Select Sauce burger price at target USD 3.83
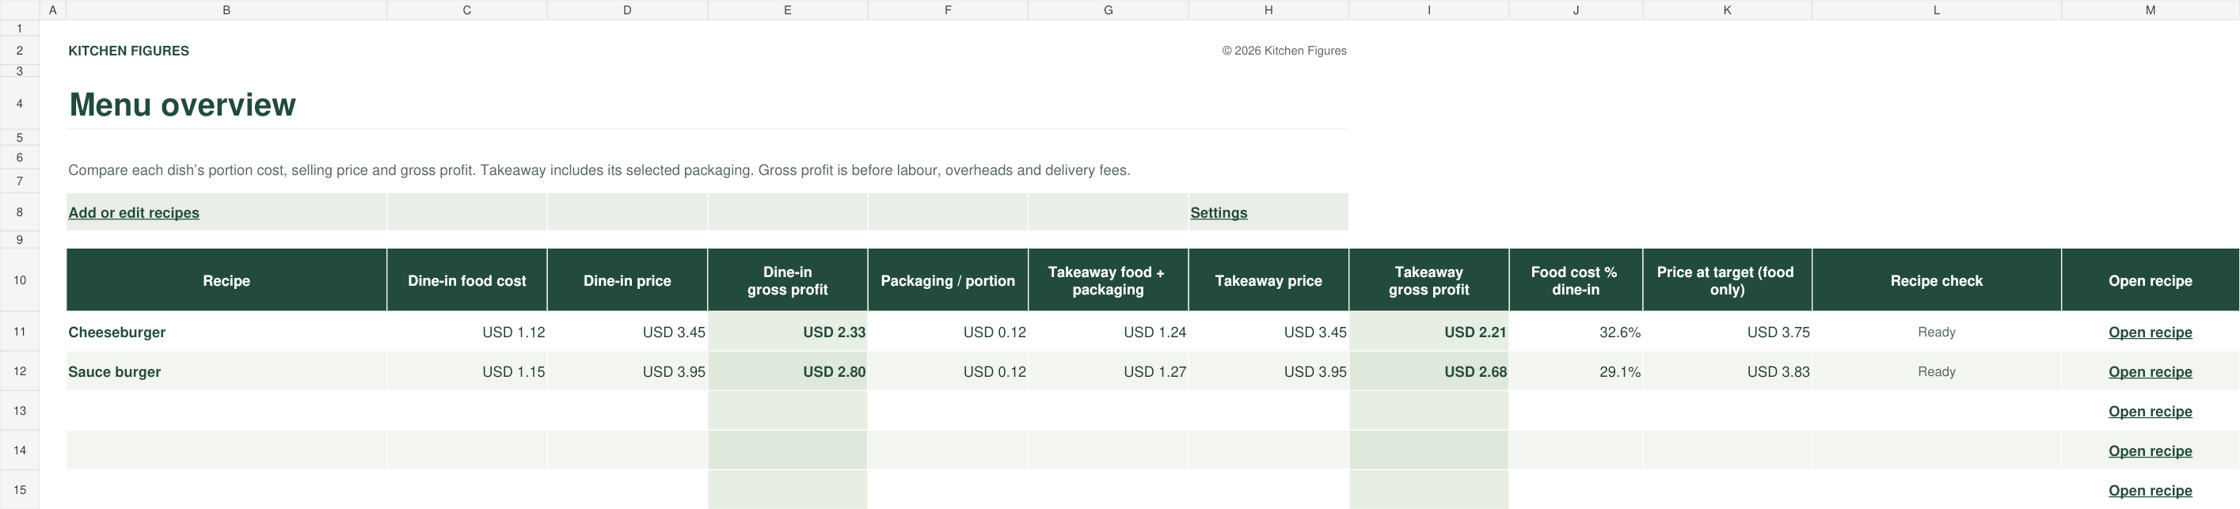This screenshot has height=509, width=2240. [x=1727, y=371]
